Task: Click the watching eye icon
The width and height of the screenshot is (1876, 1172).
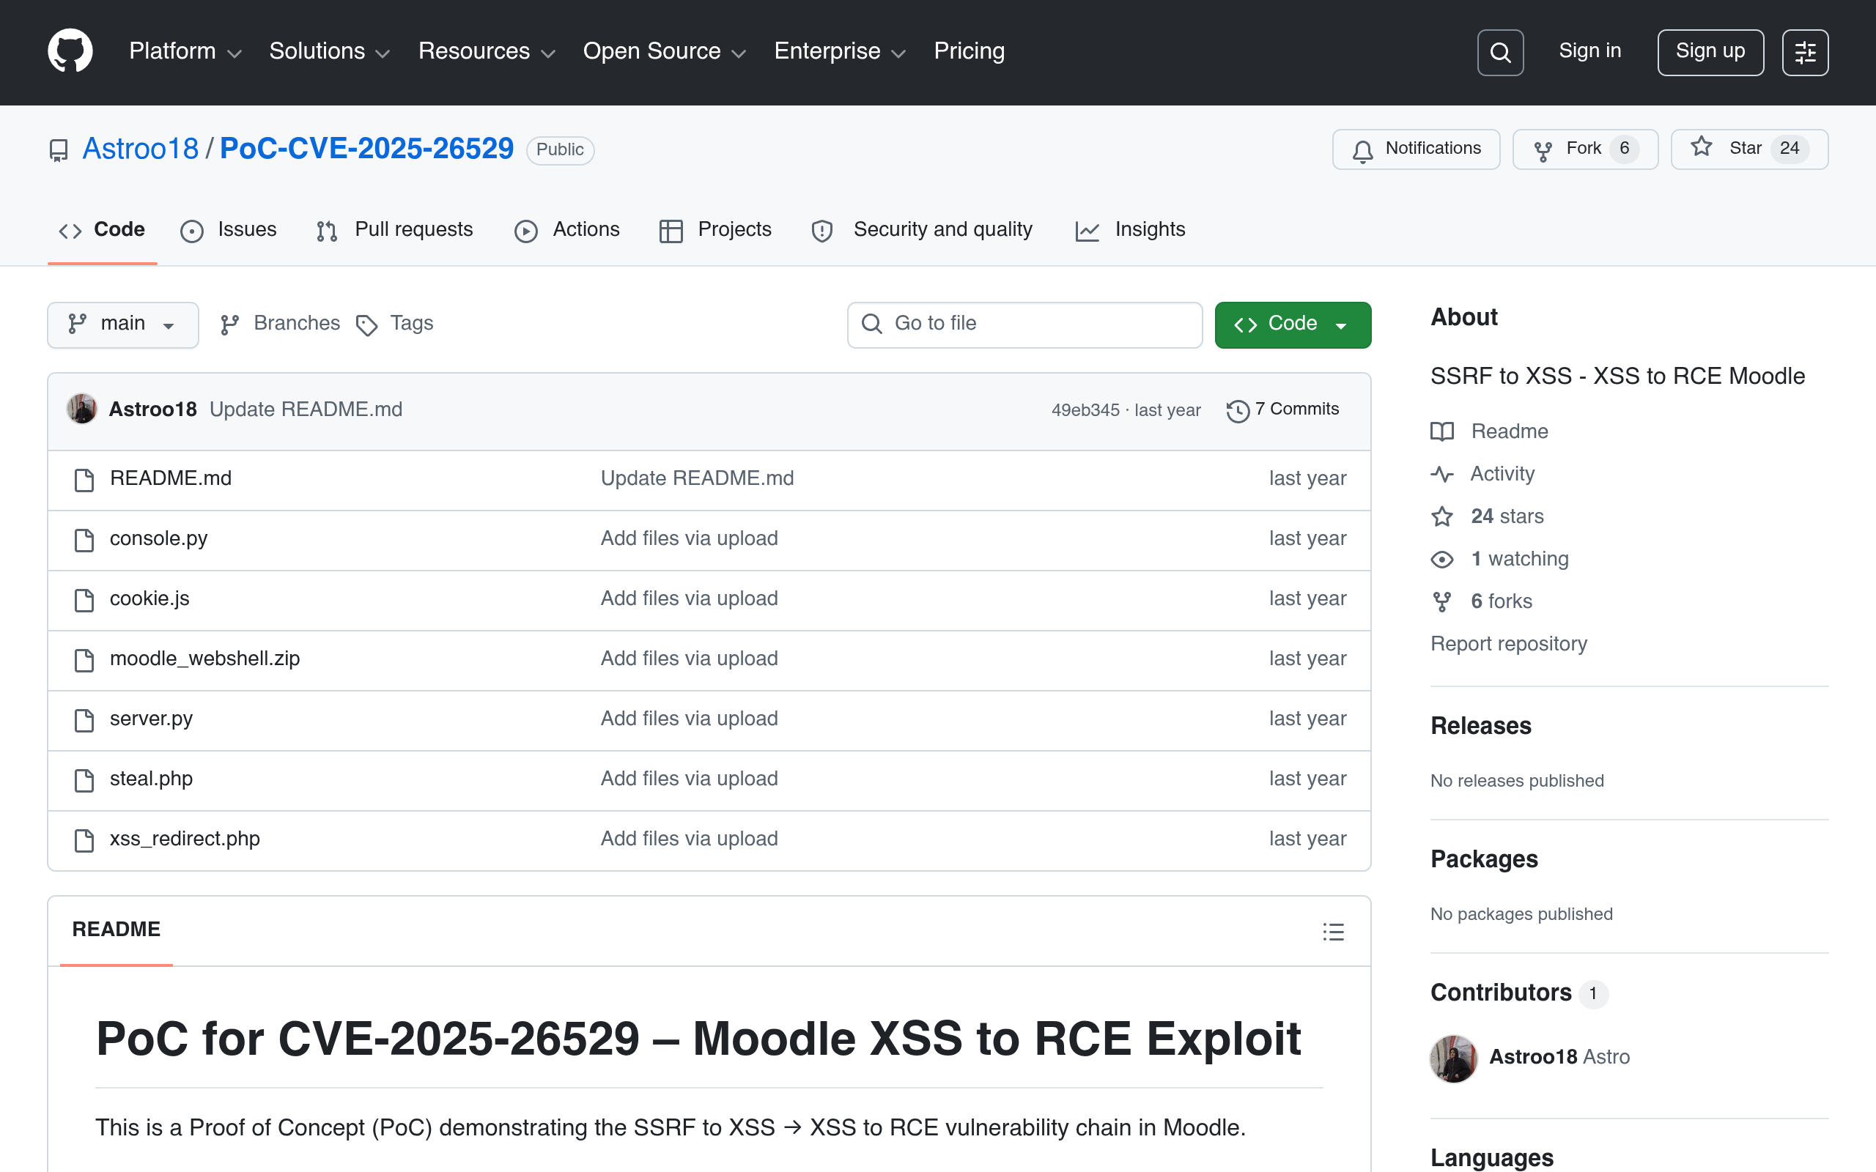Action: pos(1442,559)
